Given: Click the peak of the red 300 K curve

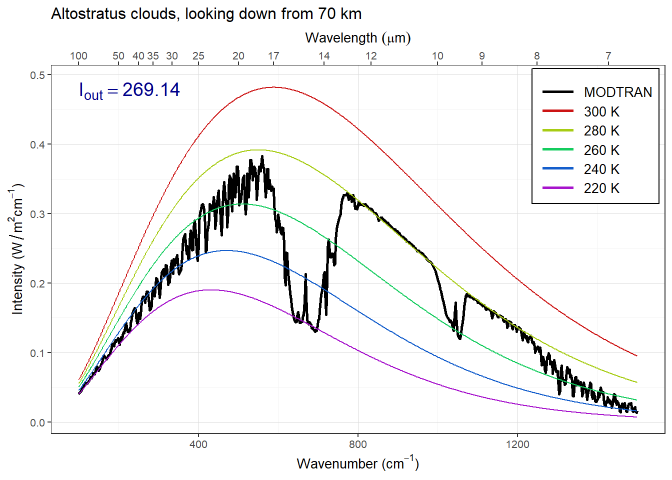Looking at the screenshot, I should pos(273,87).
